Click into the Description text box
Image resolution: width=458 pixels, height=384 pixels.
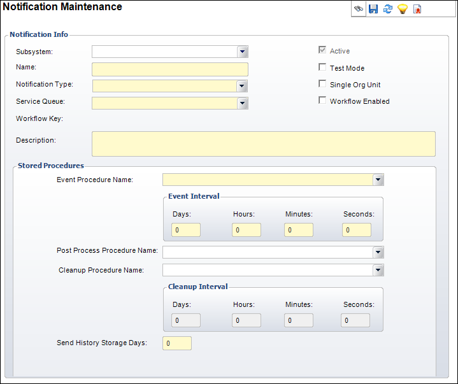tap(264, 144)
